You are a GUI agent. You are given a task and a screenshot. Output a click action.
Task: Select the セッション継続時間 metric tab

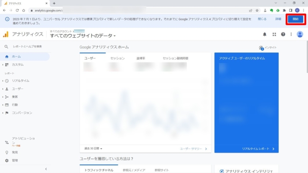[175, 58]
